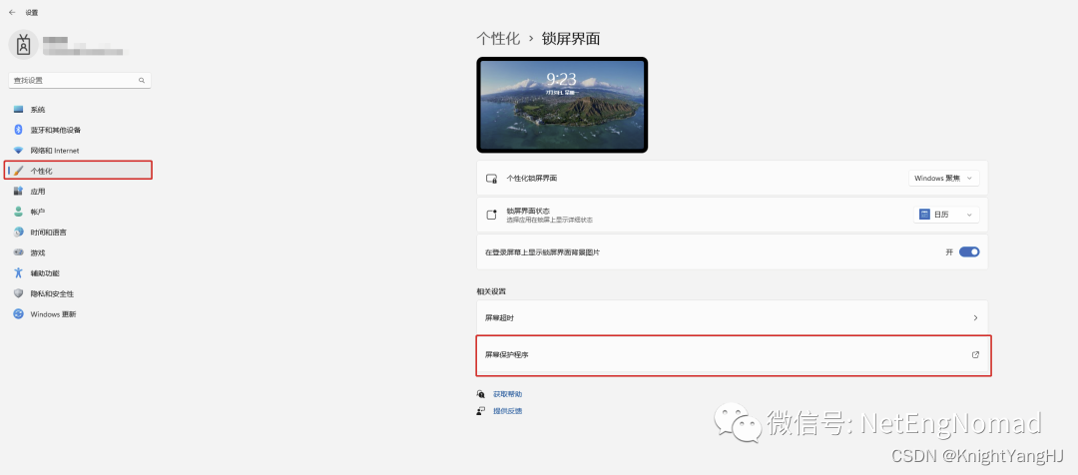The height and width of the screenshot is (475, 1078).
Task: Select 个性化 in the sidebar
Action: click(79, 171)
